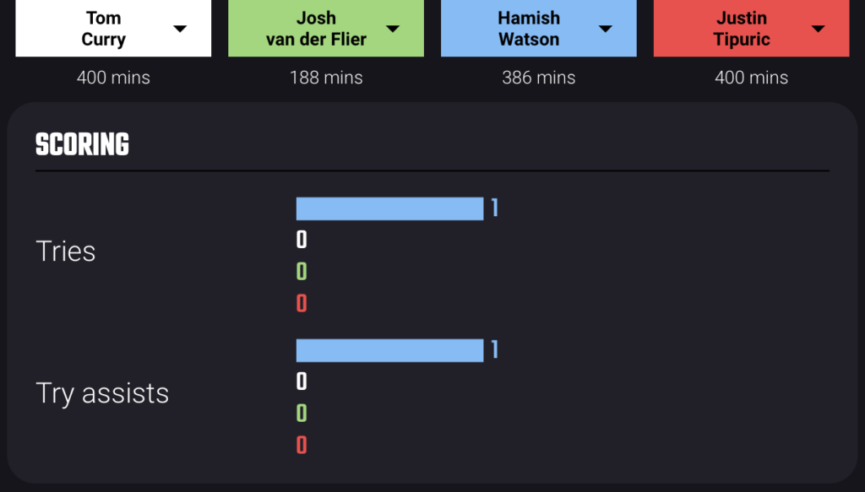Click the arrow icon beside Hamish Watson
The width and height of the screenshot is (865, 492).
pyautogui.click(x=605, y=29)
